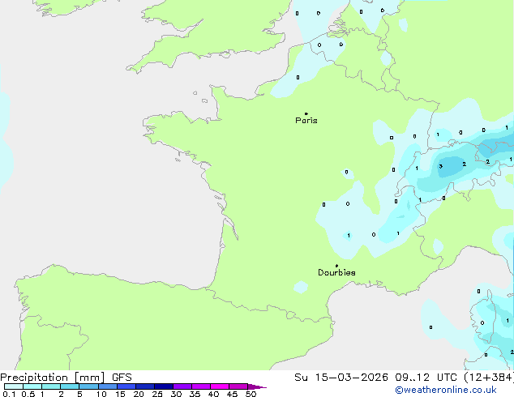Pick the lightest 0.1–0.5 mm legend swatch

14,386
